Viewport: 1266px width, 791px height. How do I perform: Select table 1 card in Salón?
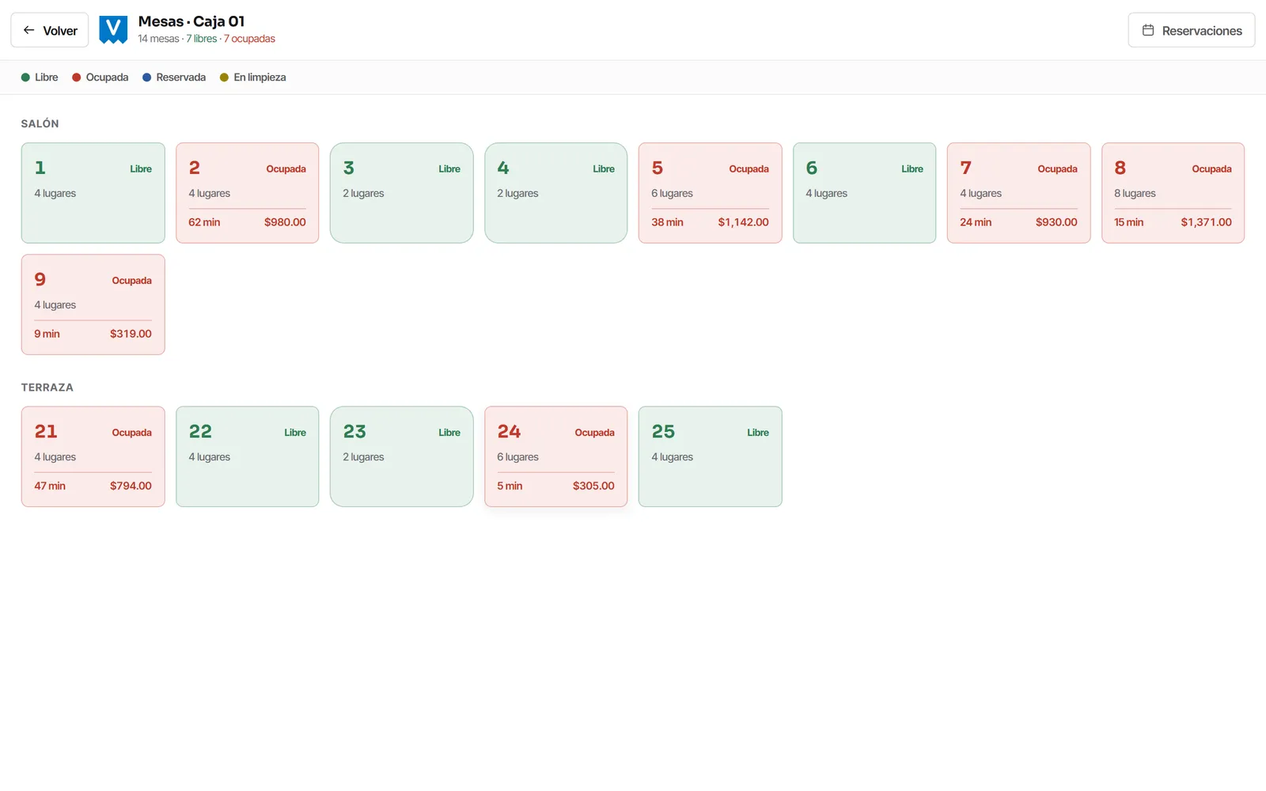click(93, 193)
